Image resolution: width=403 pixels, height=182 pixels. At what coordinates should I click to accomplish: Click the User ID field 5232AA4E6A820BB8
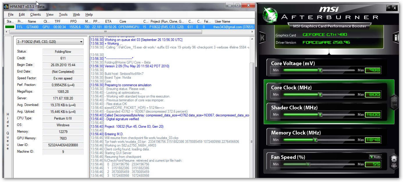coord(63,145)
